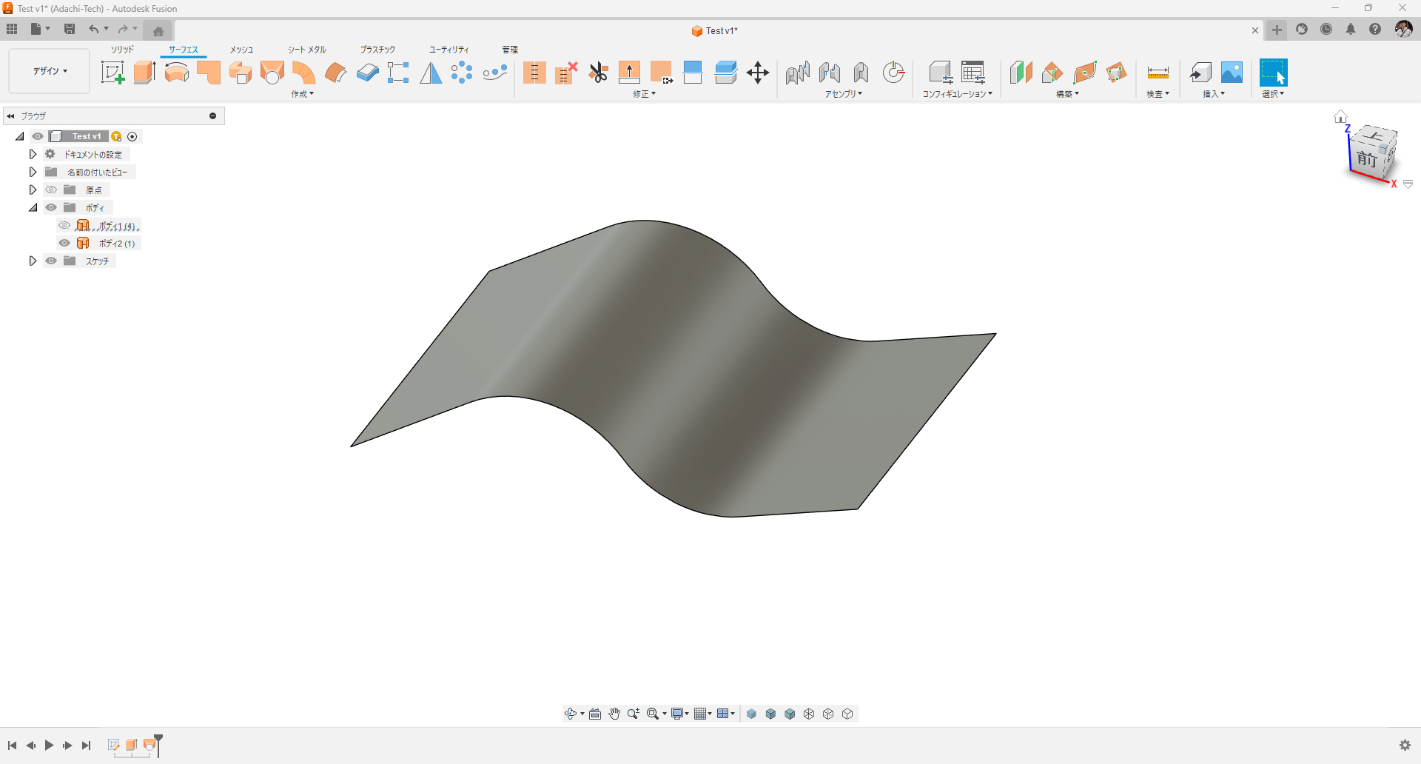The height and width of the screenshot is (764, 1421).
Task: Select the Mirror tool icon
Action: (431, 73)
